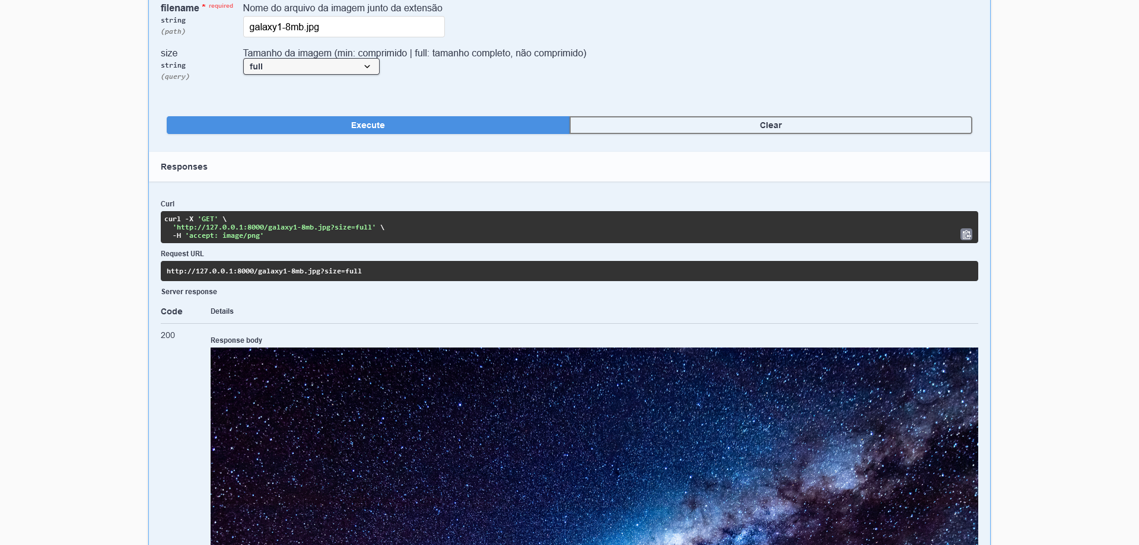Viewport: 1139px width, 545px height.
Task: Click the 'Tamanho da imagem' description text
Action: click(414, 53)
